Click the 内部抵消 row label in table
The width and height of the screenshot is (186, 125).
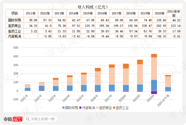15,36
